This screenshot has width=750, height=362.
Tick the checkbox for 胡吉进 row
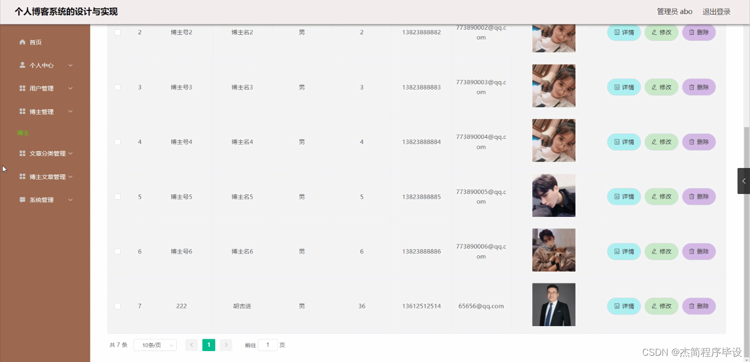click(x=118, y=306)
